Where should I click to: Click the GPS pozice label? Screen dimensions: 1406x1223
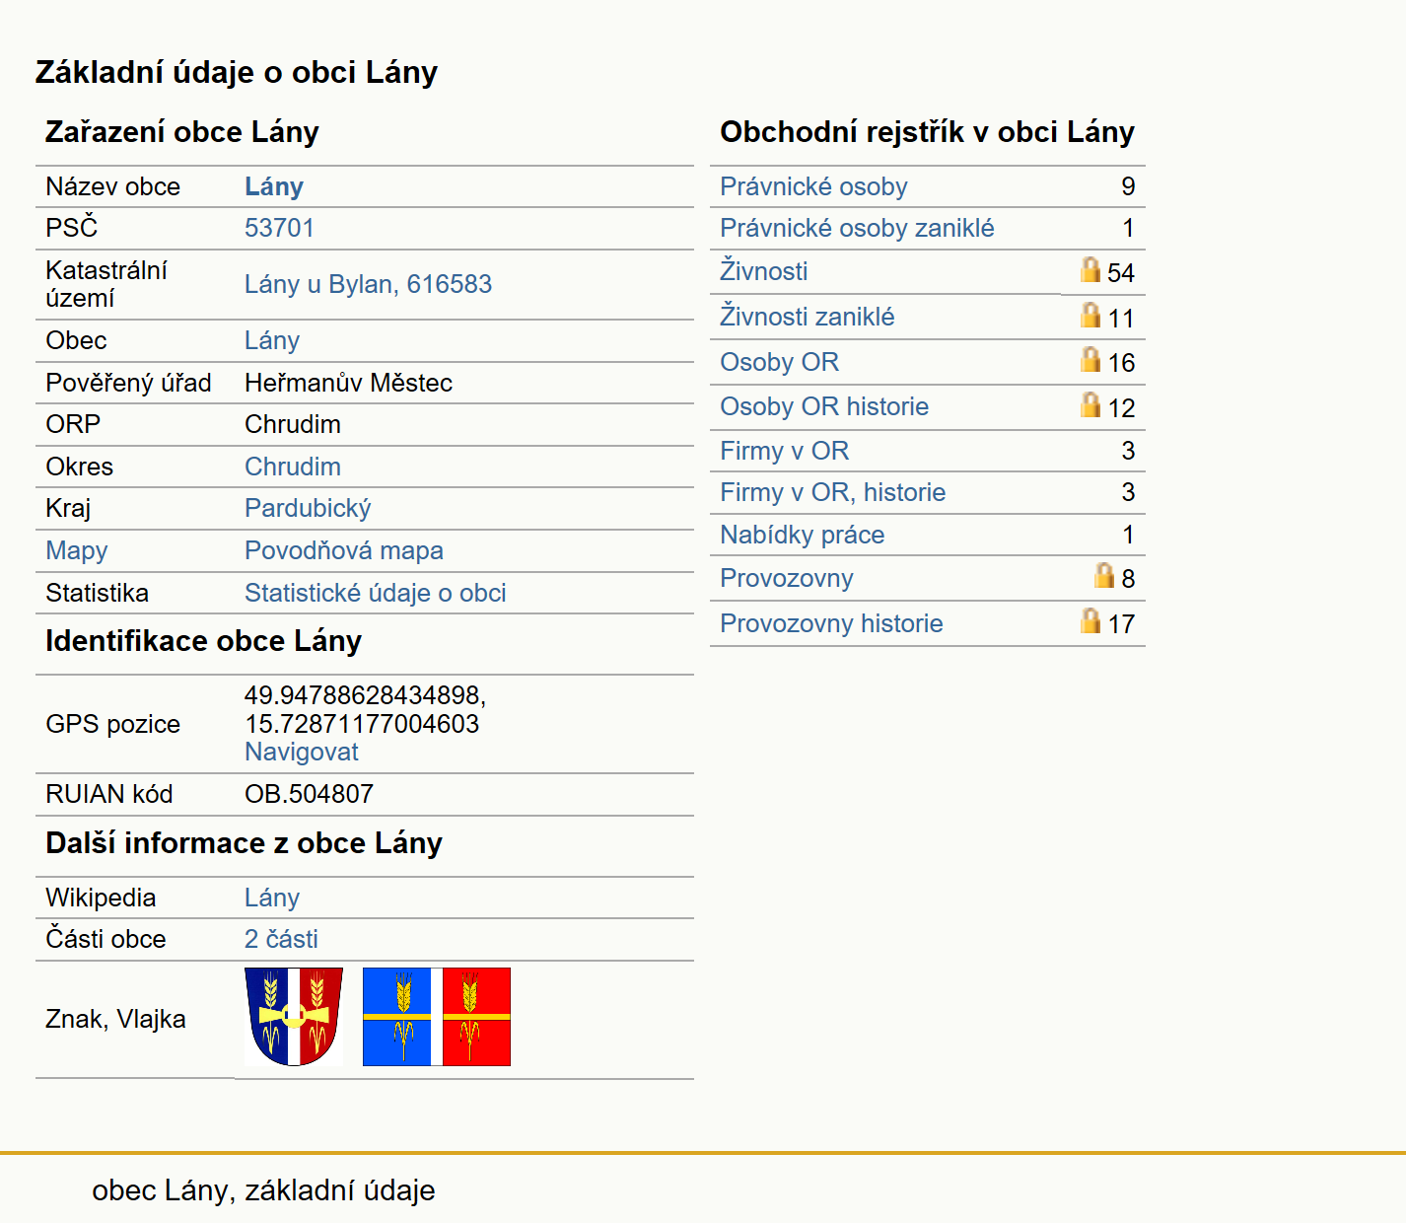[113, 724]
